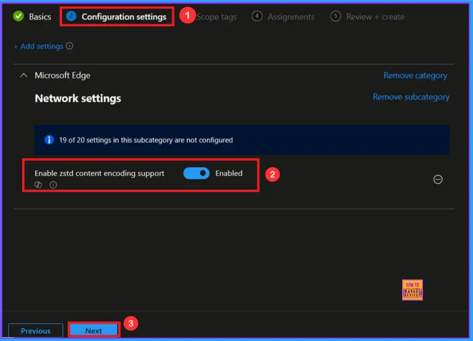Click step number 5 circle for Review

tap(335, 16)
